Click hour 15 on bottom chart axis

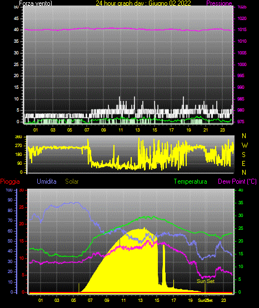pos(157,300)
